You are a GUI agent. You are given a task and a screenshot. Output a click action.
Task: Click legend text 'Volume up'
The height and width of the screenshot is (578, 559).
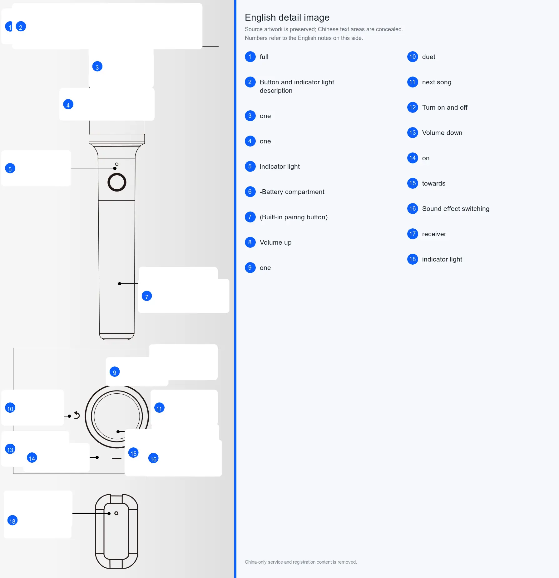coord(275,242)
